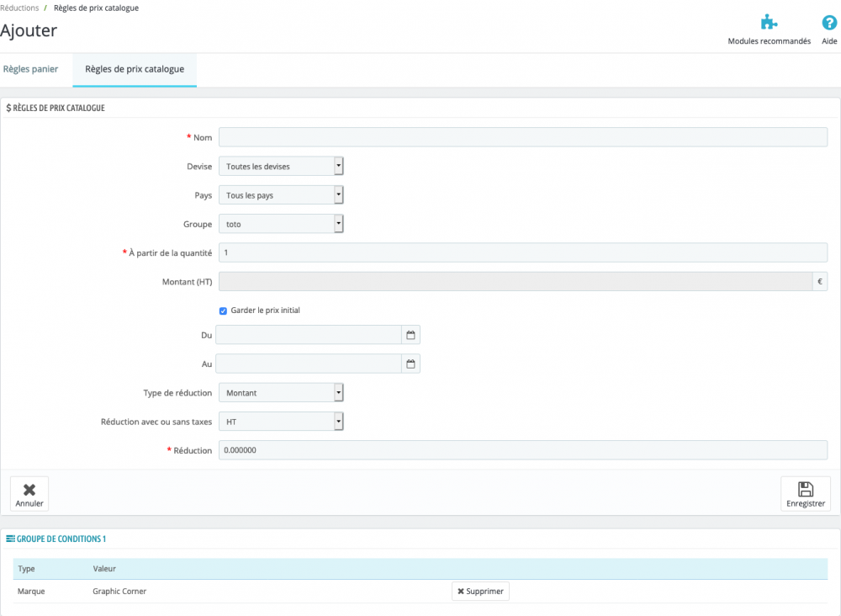The height and width of the screenshot is (616, 841).
Task: Click the euro symbol beside Montant
Action: point(820,282)
